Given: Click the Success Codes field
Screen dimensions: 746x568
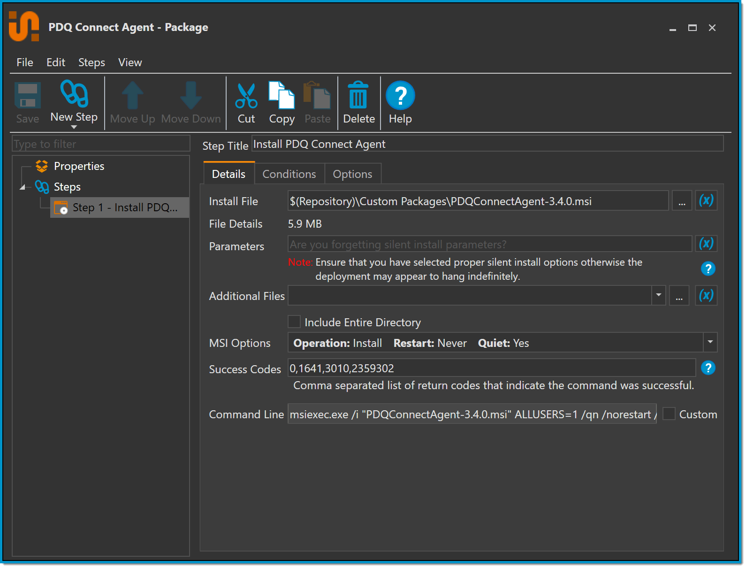Looking at the screenshot, I should 492,368.
